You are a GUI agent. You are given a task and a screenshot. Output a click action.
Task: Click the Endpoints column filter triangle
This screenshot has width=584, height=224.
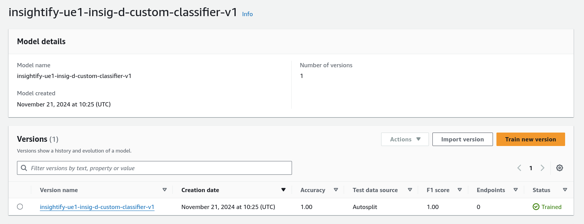coord(515,190)
